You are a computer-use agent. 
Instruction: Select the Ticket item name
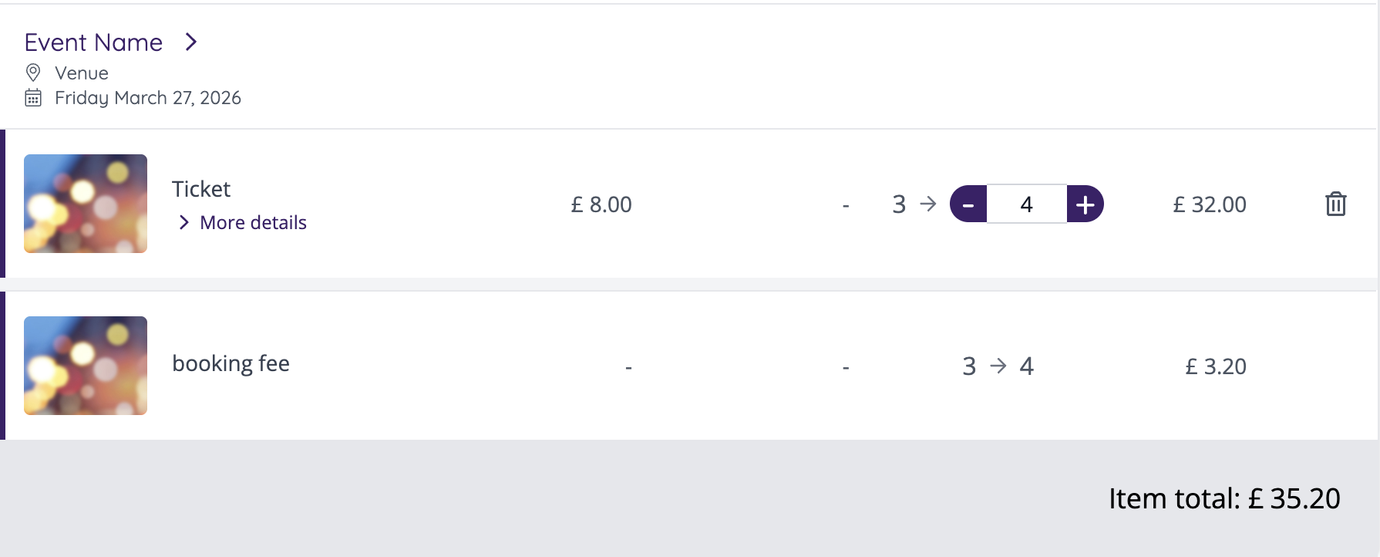201,189
